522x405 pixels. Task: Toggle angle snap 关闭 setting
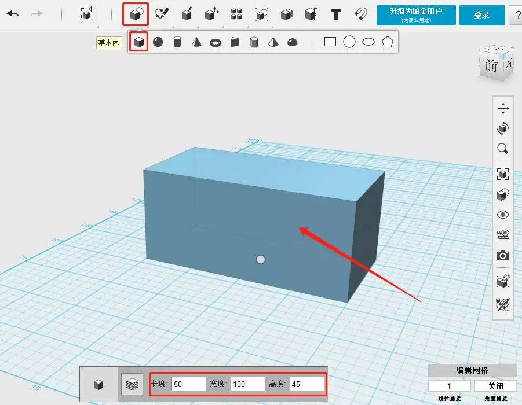pyautogui.click(x=495, y=386)
